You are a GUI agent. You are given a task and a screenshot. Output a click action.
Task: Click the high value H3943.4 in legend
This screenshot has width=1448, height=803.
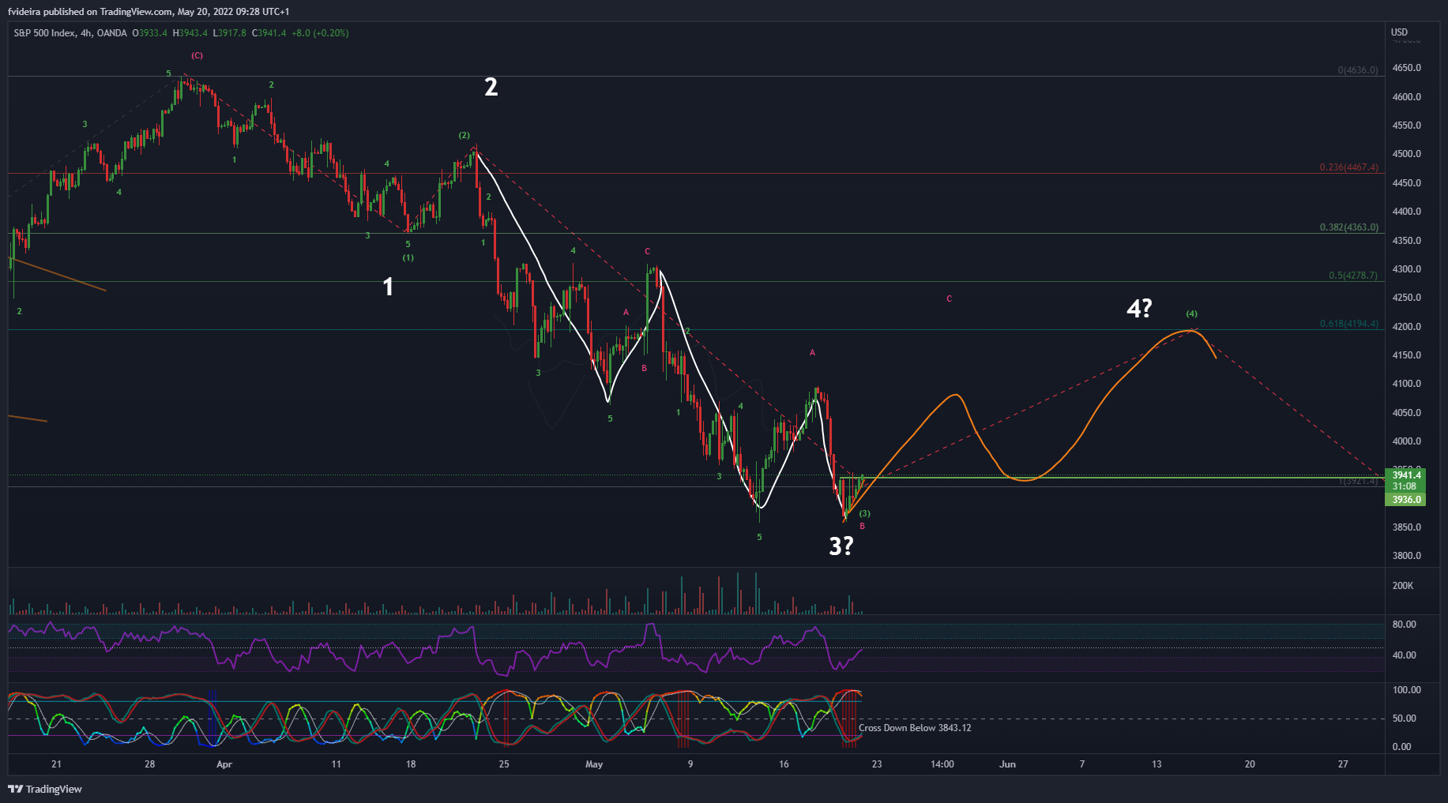point(190,33)
